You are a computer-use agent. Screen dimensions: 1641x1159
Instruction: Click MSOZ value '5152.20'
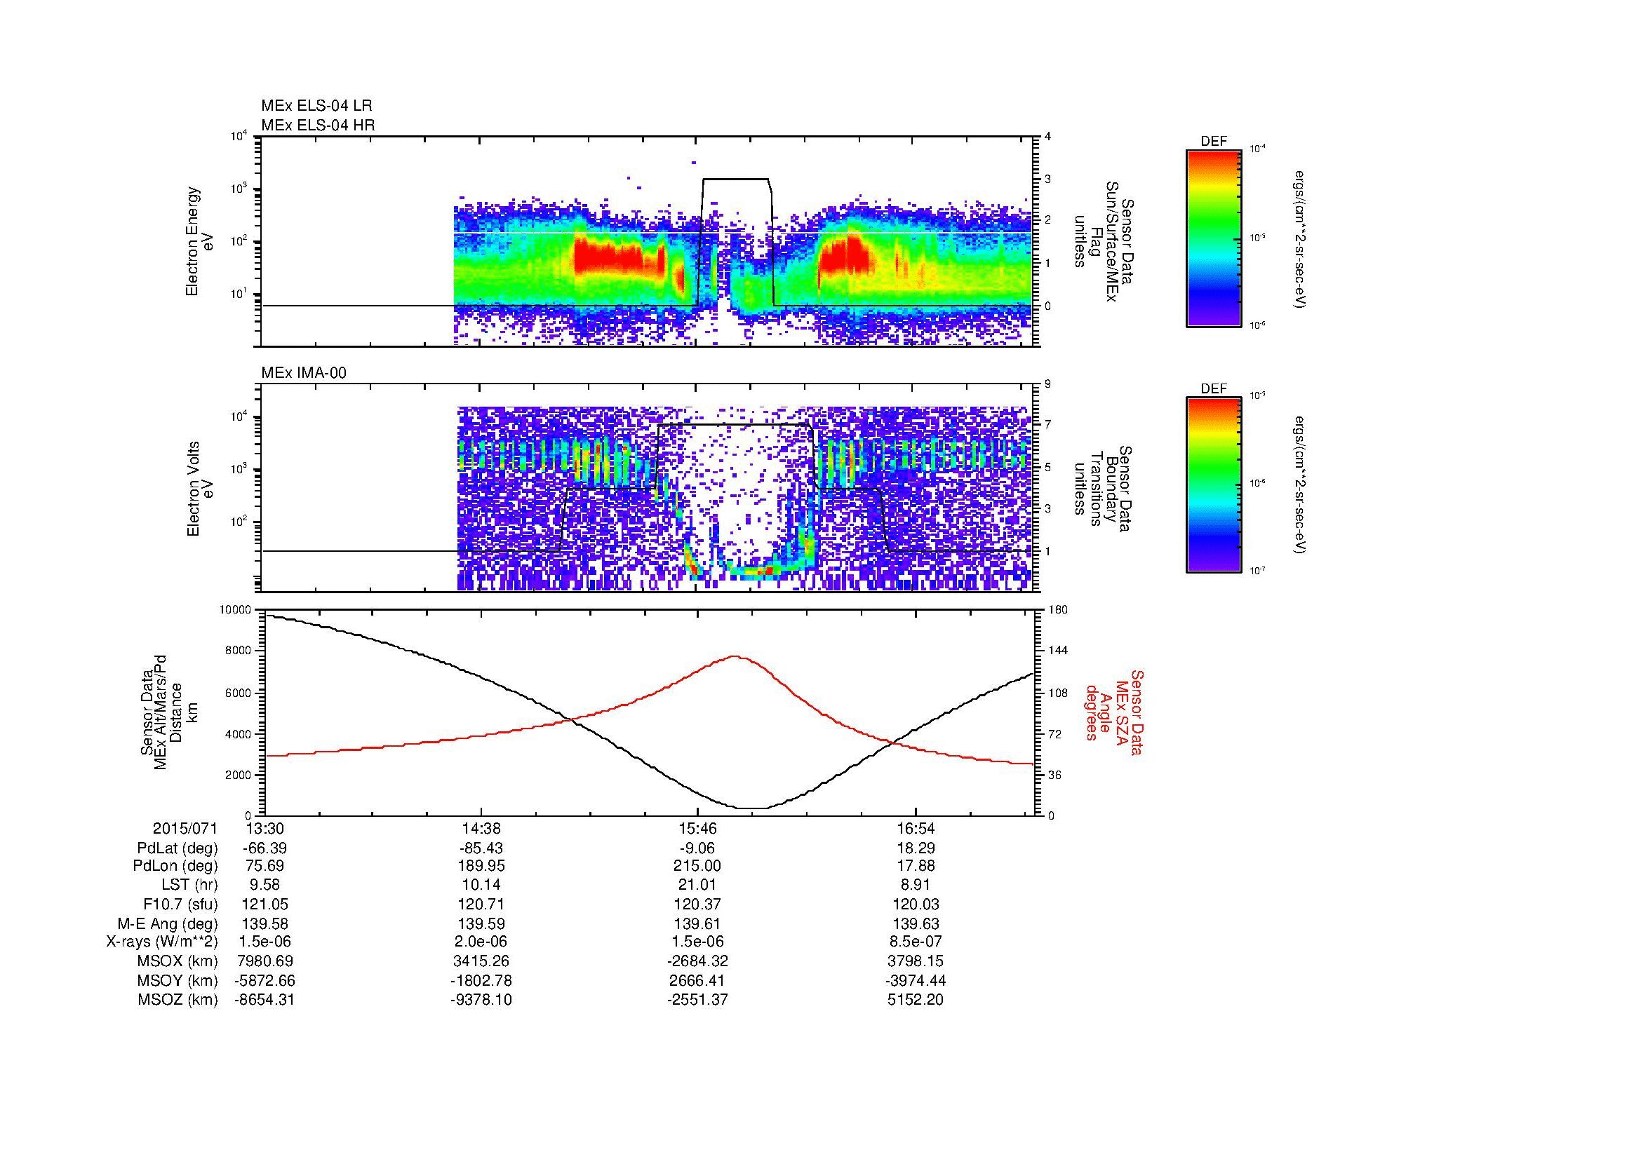tap(916, 1000)
